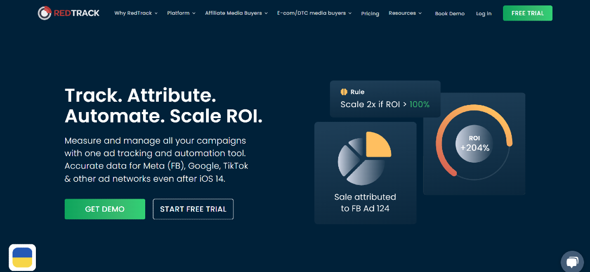
Task: Open the Platform menu
Action: [x=178, y=13]
